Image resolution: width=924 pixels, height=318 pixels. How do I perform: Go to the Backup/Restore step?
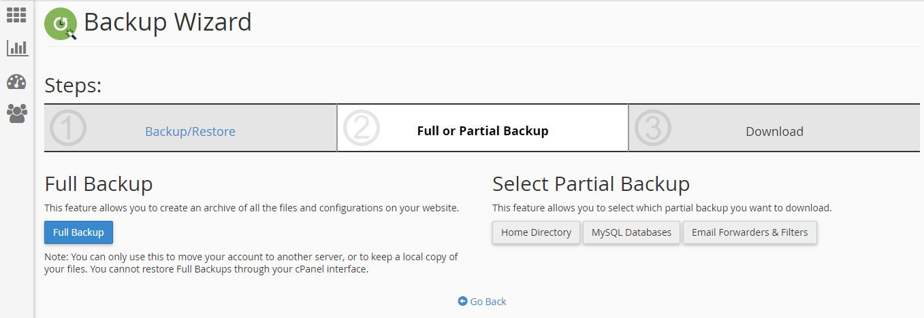pyautogui.click(x=190, y=131)
